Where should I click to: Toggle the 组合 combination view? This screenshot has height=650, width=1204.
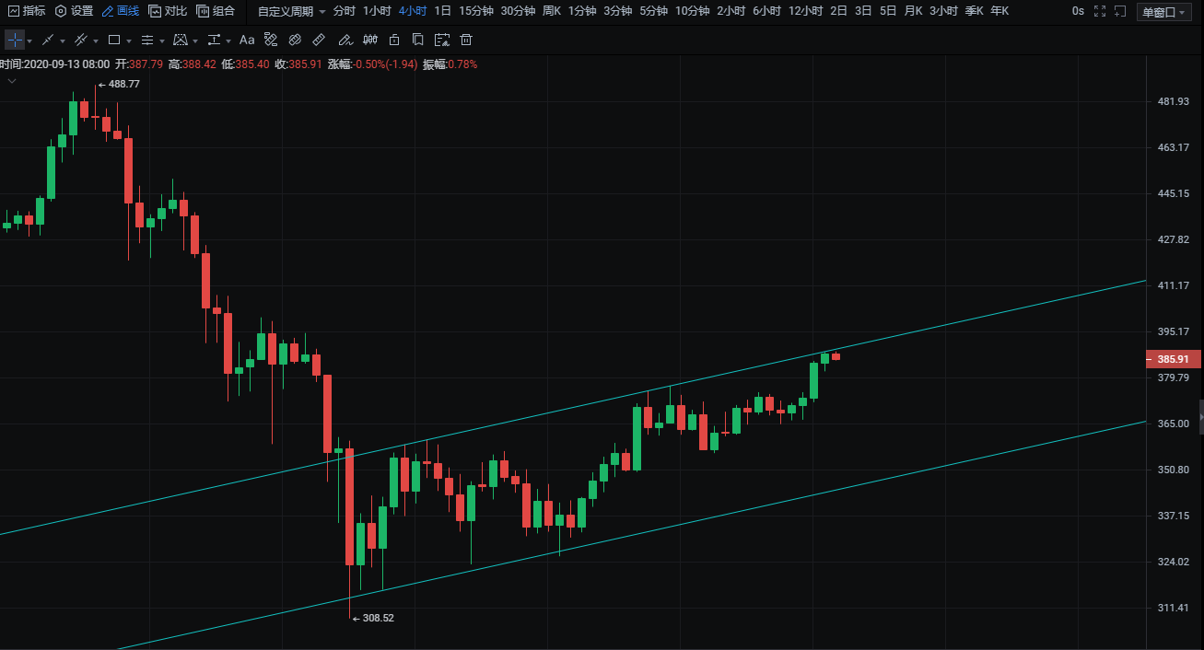(216, 11)
